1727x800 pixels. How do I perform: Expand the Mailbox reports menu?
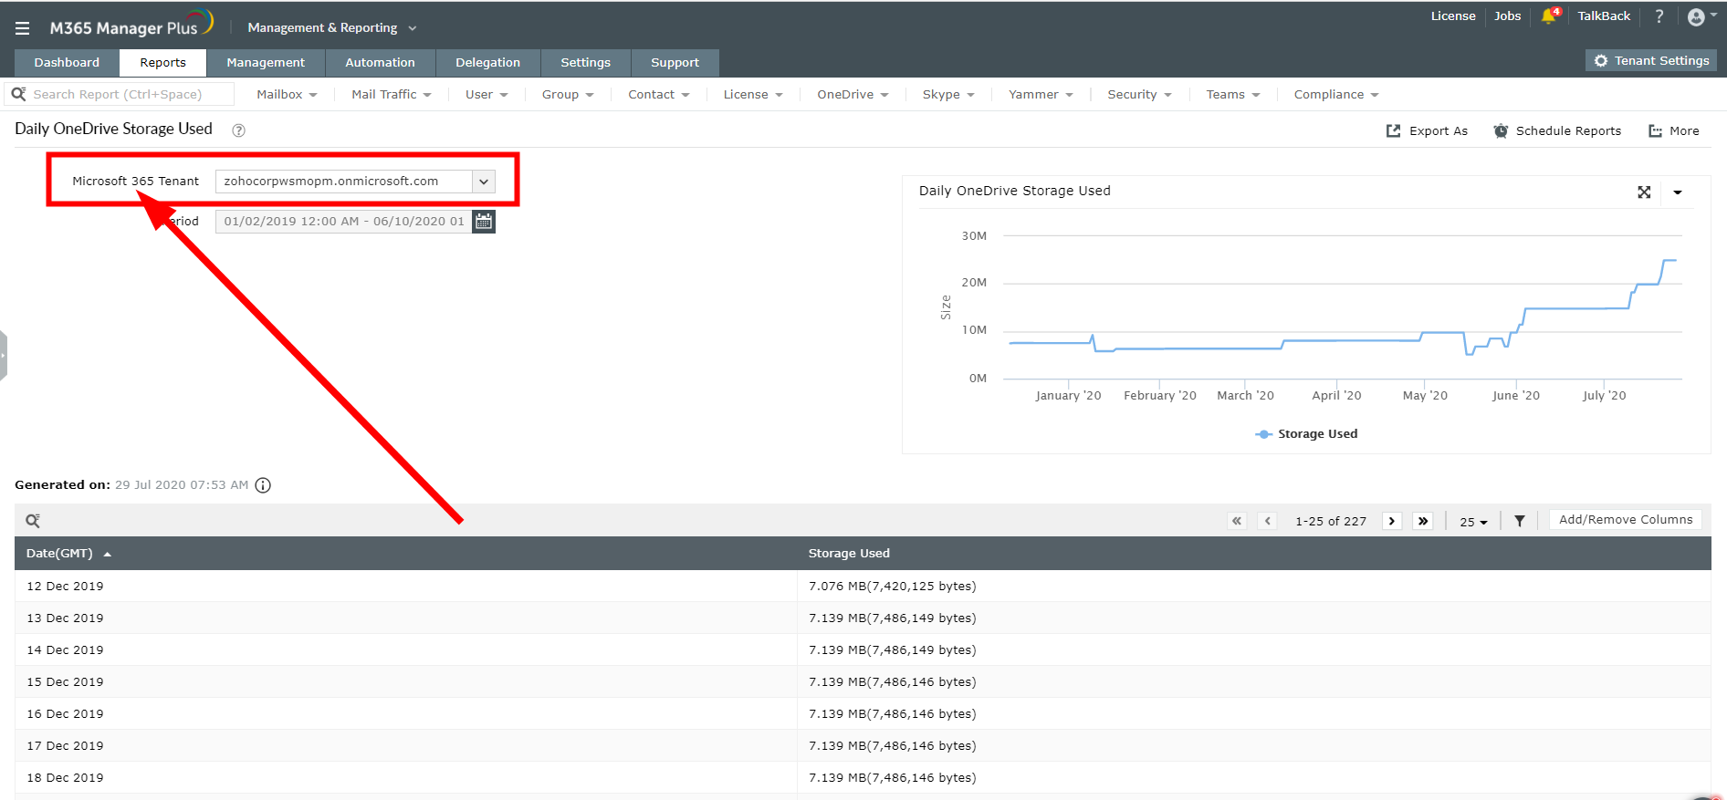pos(287,95)
